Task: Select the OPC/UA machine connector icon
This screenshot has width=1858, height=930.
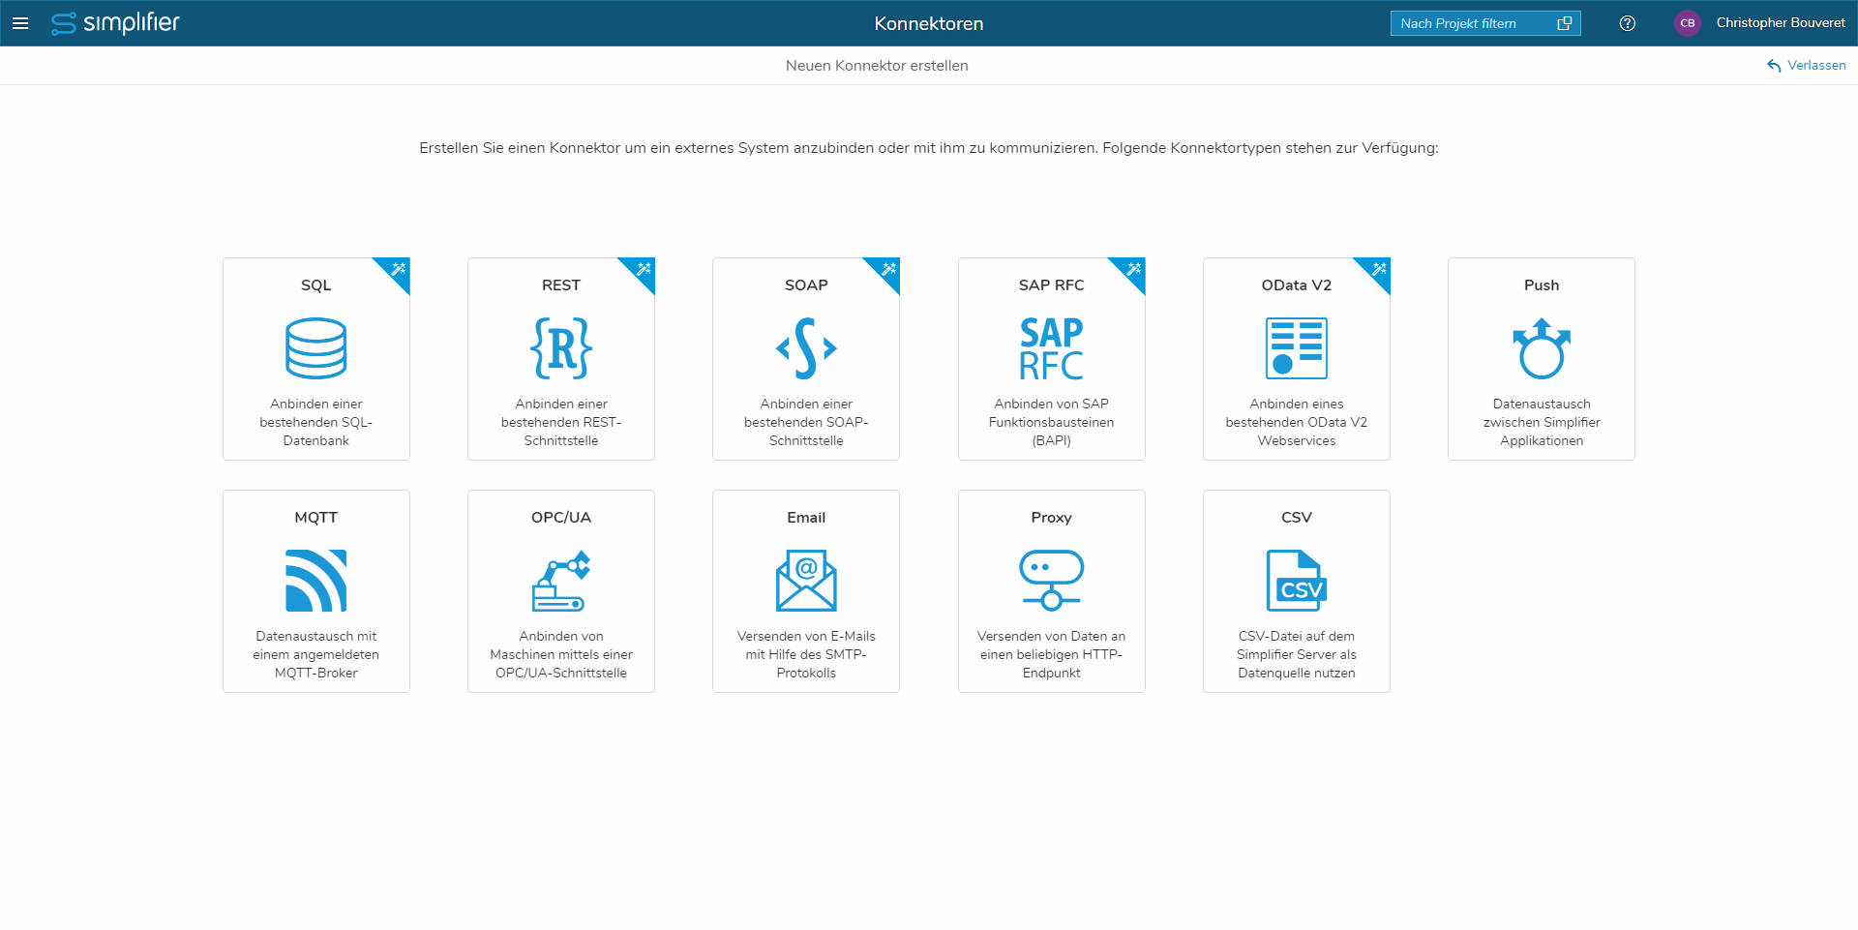Action: (x=560, y=581)
